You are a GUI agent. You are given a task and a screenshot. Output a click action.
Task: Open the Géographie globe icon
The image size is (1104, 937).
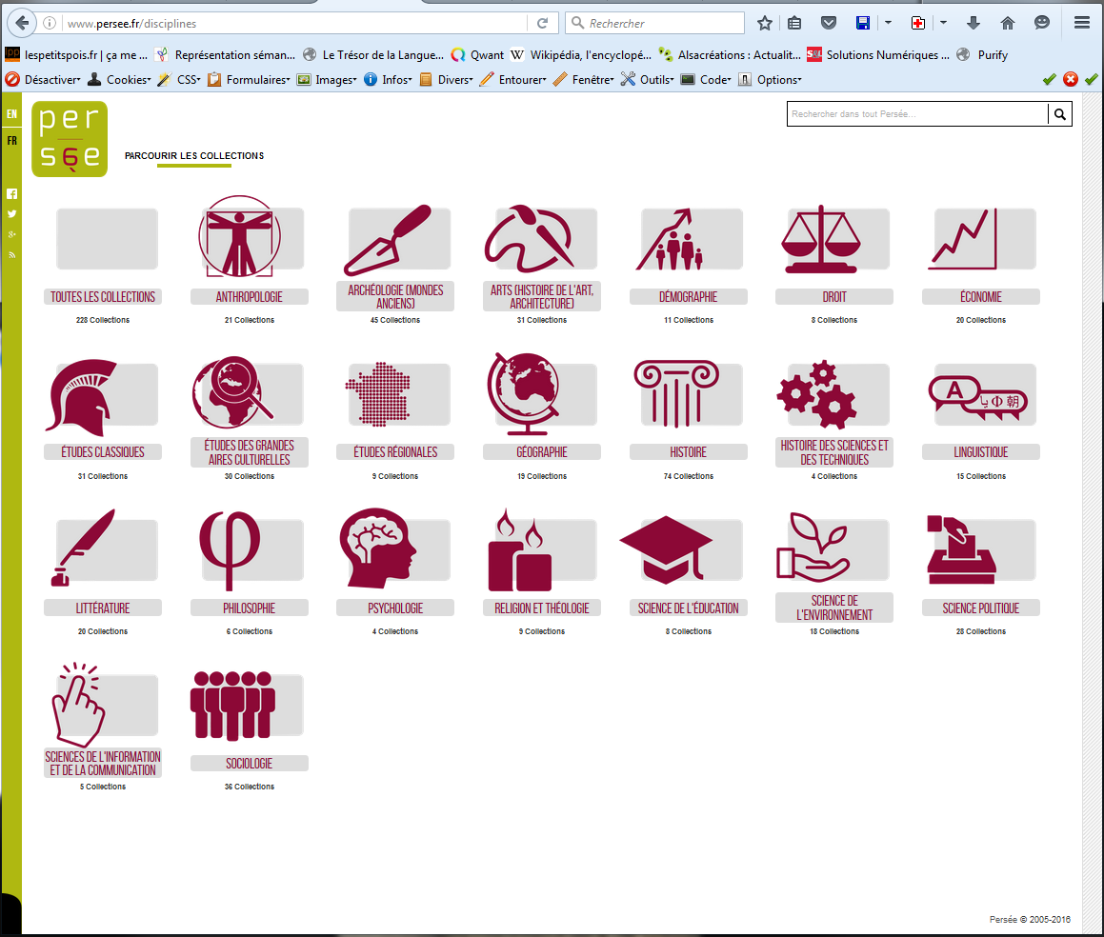524,394
